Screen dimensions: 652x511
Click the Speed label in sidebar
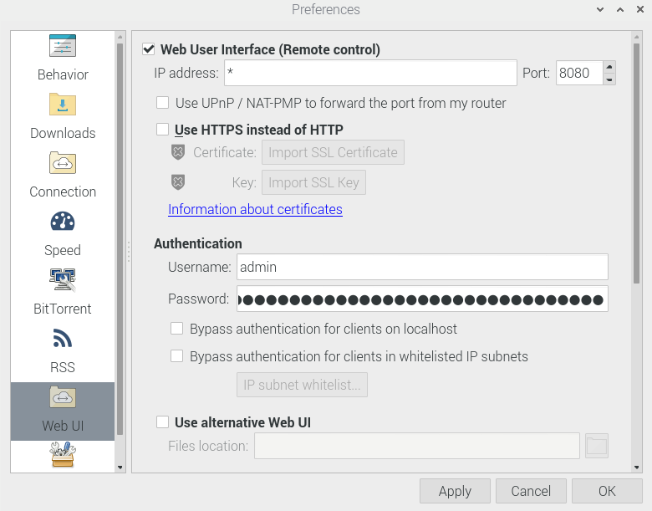click(63, 251)
